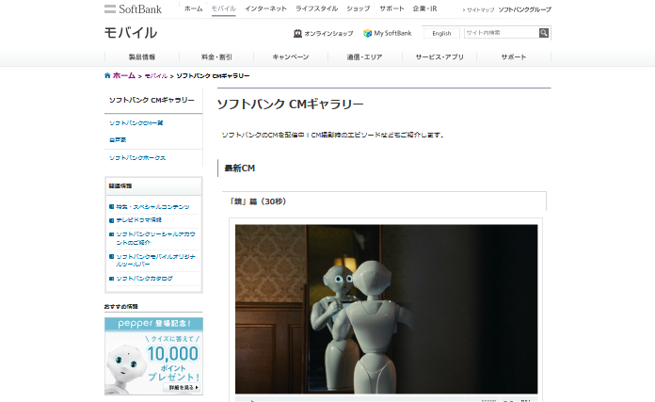This screenshot has height=402, width=655.
Task: Click the My SoftBank cube icon
Action: click(x=367, y=33)
